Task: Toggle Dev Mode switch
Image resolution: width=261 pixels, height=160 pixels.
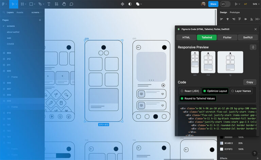Action: coord(225,4)
